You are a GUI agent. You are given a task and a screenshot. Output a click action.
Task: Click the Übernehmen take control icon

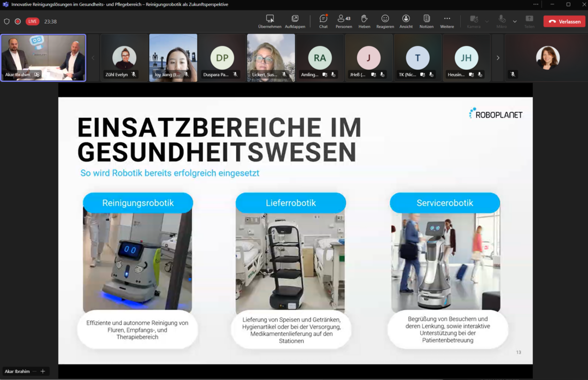point(269,18)
